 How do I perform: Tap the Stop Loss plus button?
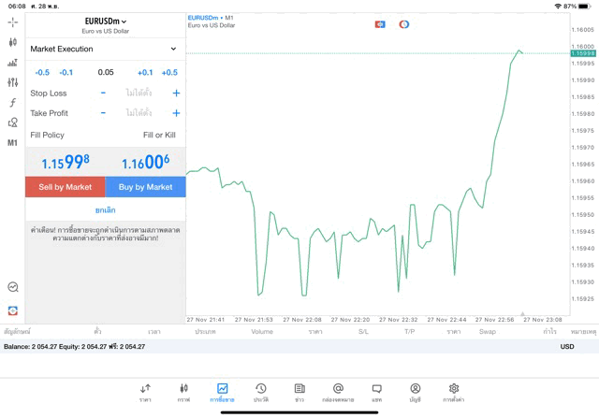[x=176, y=94]
